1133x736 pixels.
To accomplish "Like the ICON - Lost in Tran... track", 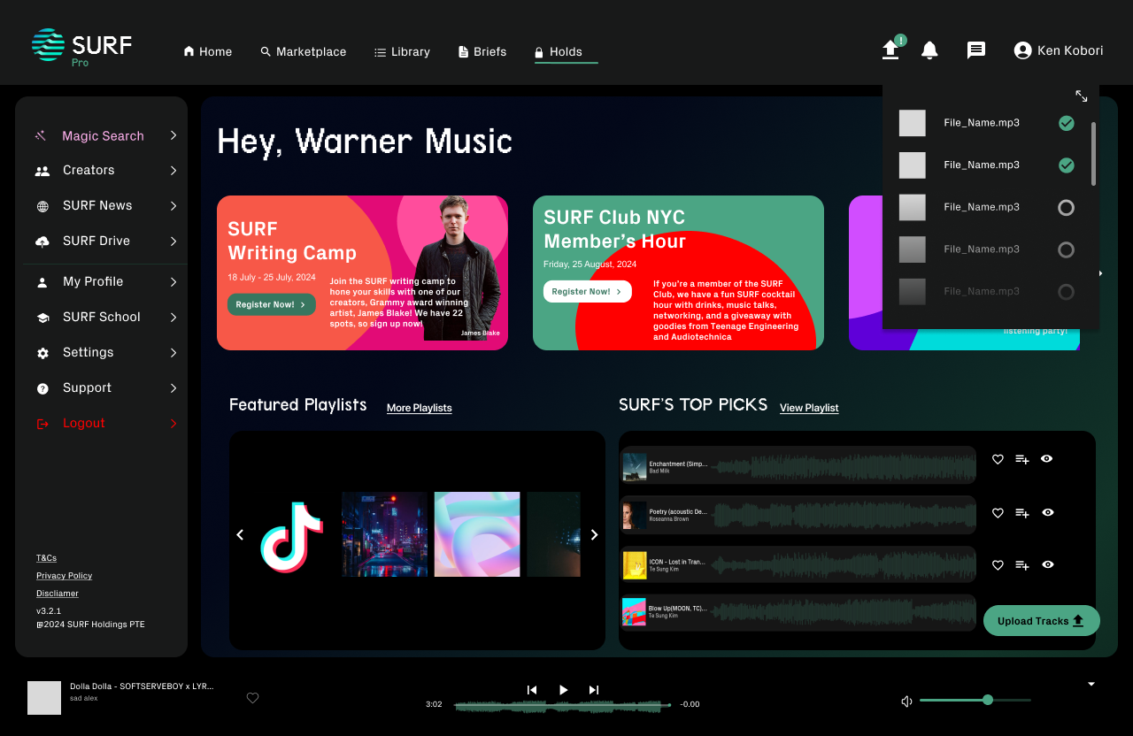I will (x=998, y=564).
